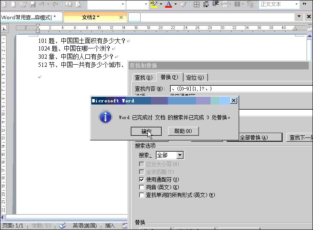The width and height of the screenshot is (313, 230).
Task: Expand the highlight color dropdown arrow
Action: [x=161, y=4]
